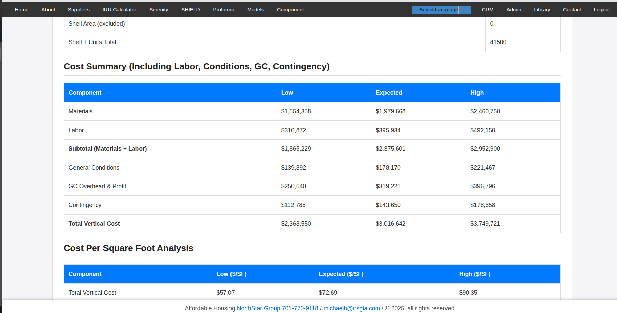Open the Contact page

tap(572, 10)
